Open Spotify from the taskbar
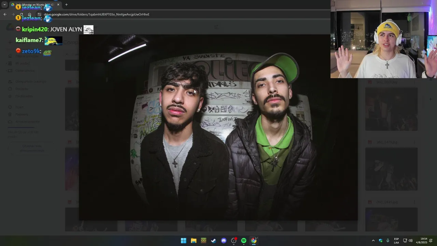 [244, 241]
